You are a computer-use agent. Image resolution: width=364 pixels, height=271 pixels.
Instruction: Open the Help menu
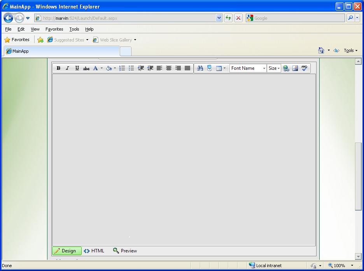pos(89,29)
